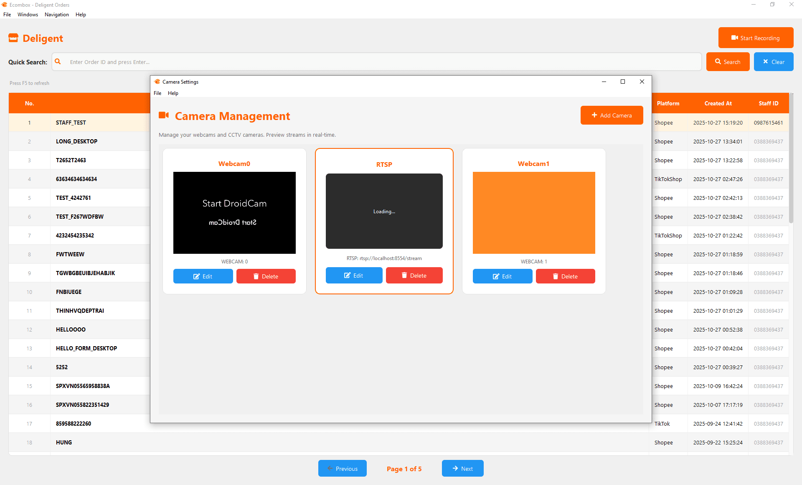Click the magnifier icon in Quick Search field
The height and width of the screenshot is (485, 802).
coord(58,62)
